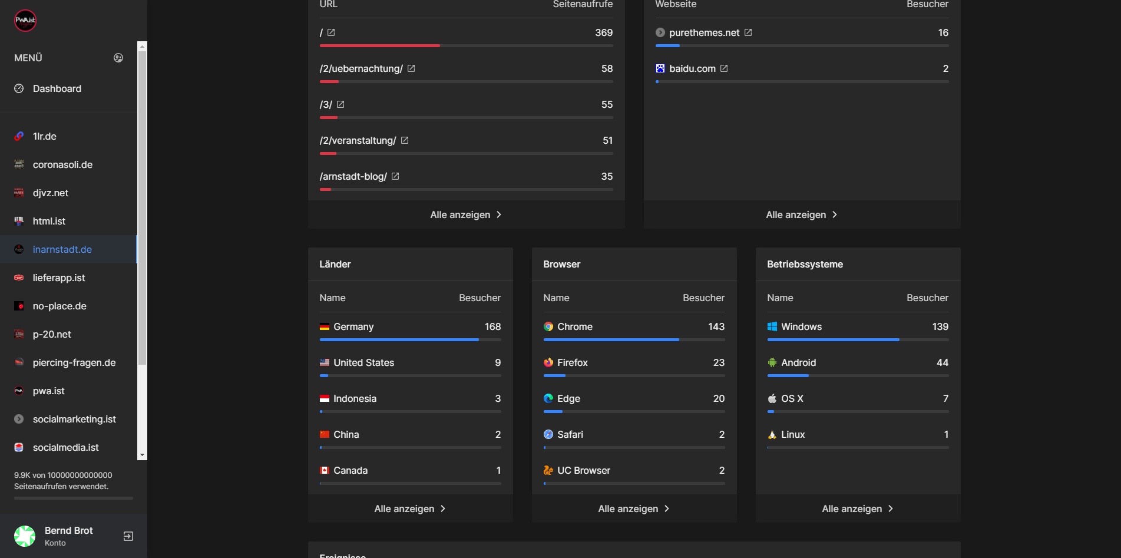The height and width of the screenshot is (558, 1121).
Task: Click Bernd Brot's green avatar
Action: (25, 536)
